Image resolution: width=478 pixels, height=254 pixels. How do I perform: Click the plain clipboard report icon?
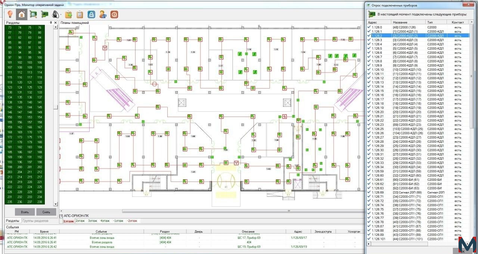click(x=80, y=15)
